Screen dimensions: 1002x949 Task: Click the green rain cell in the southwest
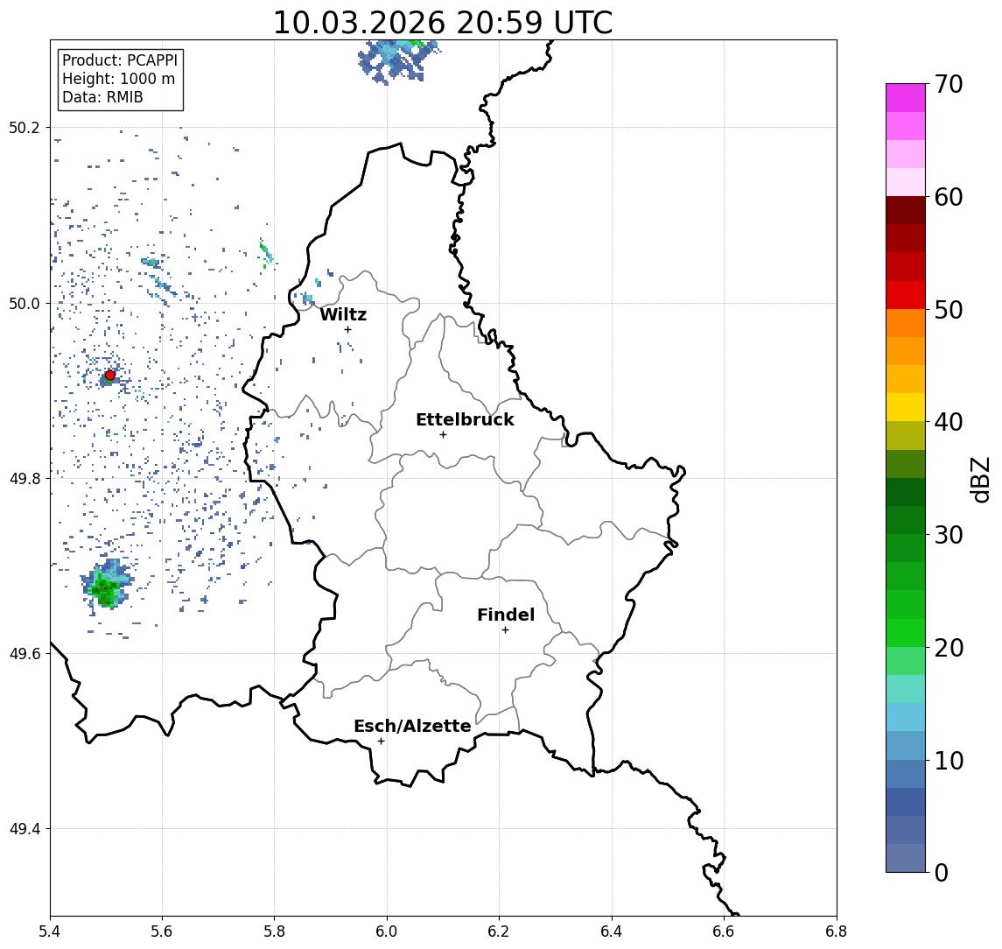(105, 590)
